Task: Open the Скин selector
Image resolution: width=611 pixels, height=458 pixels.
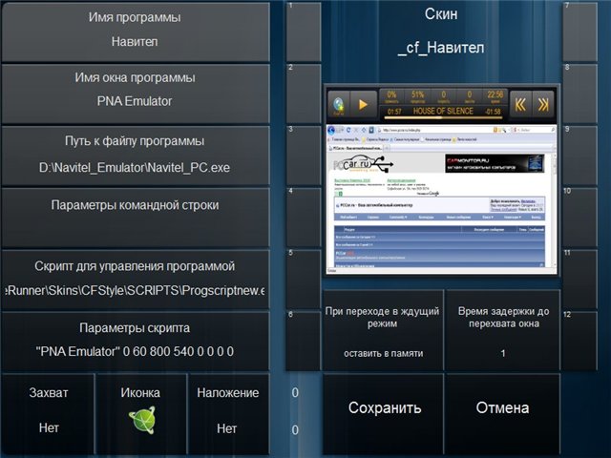Action: (x=441, y=31)
